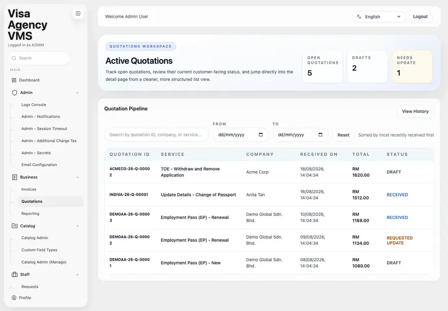The image size is (448, 311).
Task: Open Custom Field Types
Action: click(39, 250)
